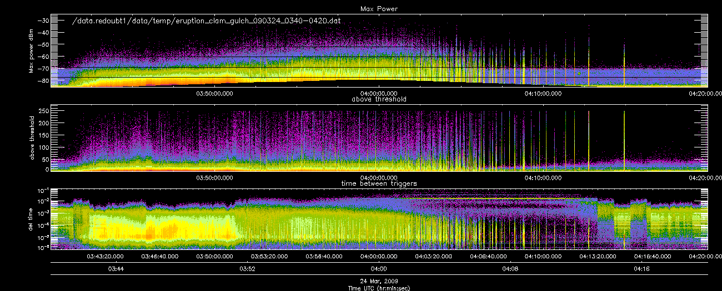Click the 03:44 label on the coarse time axis
This screenshot has width=722, height=291.
point(116,269)
